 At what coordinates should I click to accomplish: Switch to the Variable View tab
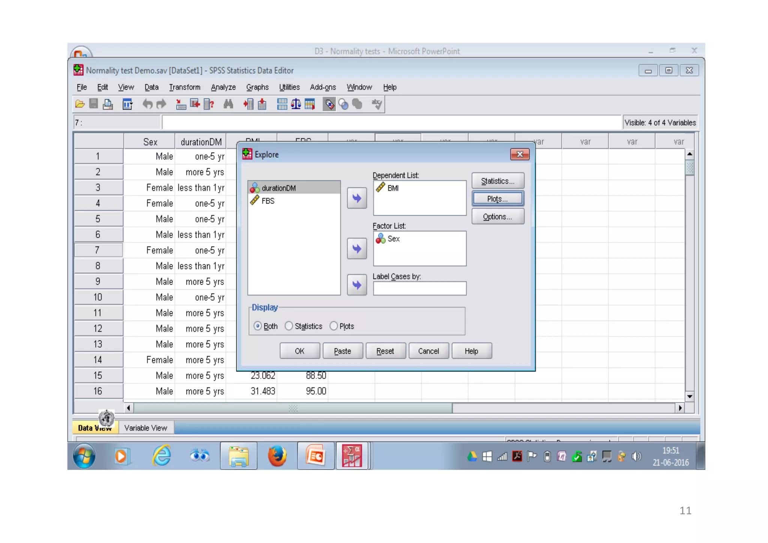(x=145, y=428)
